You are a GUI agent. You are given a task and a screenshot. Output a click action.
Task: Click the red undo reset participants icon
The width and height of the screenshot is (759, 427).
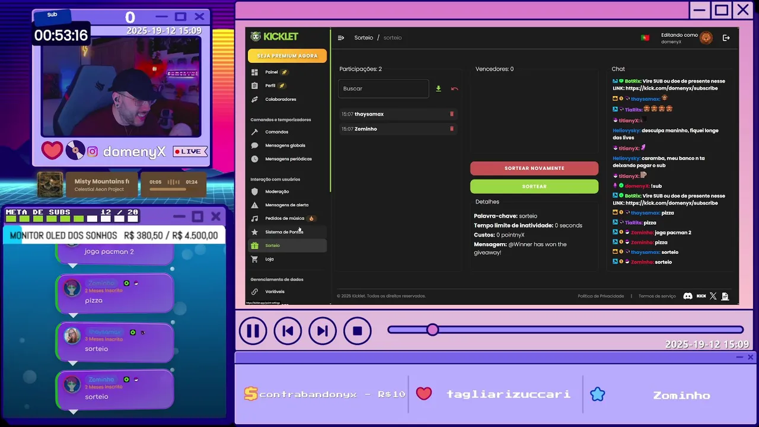pyautogui.click(x=454, y=89)
